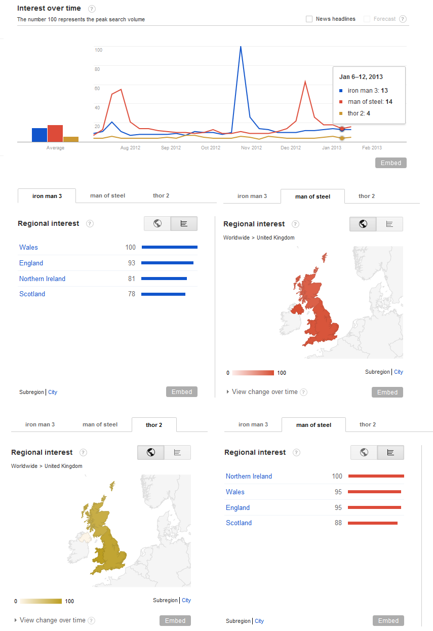Click help icon next to top View change over time

point(303,392)
